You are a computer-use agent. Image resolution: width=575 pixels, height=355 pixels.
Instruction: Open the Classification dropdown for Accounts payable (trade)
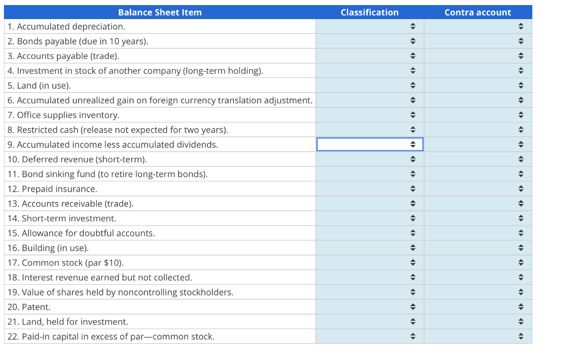tap(369, 56)
